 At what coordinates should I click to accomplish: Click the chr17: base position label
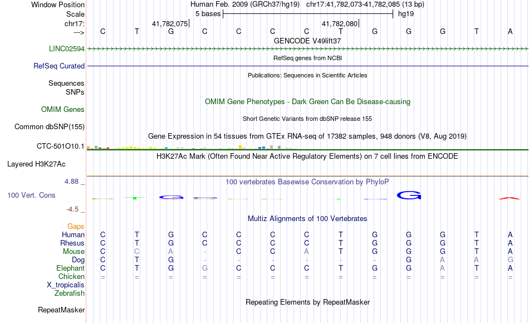(74, 23)
